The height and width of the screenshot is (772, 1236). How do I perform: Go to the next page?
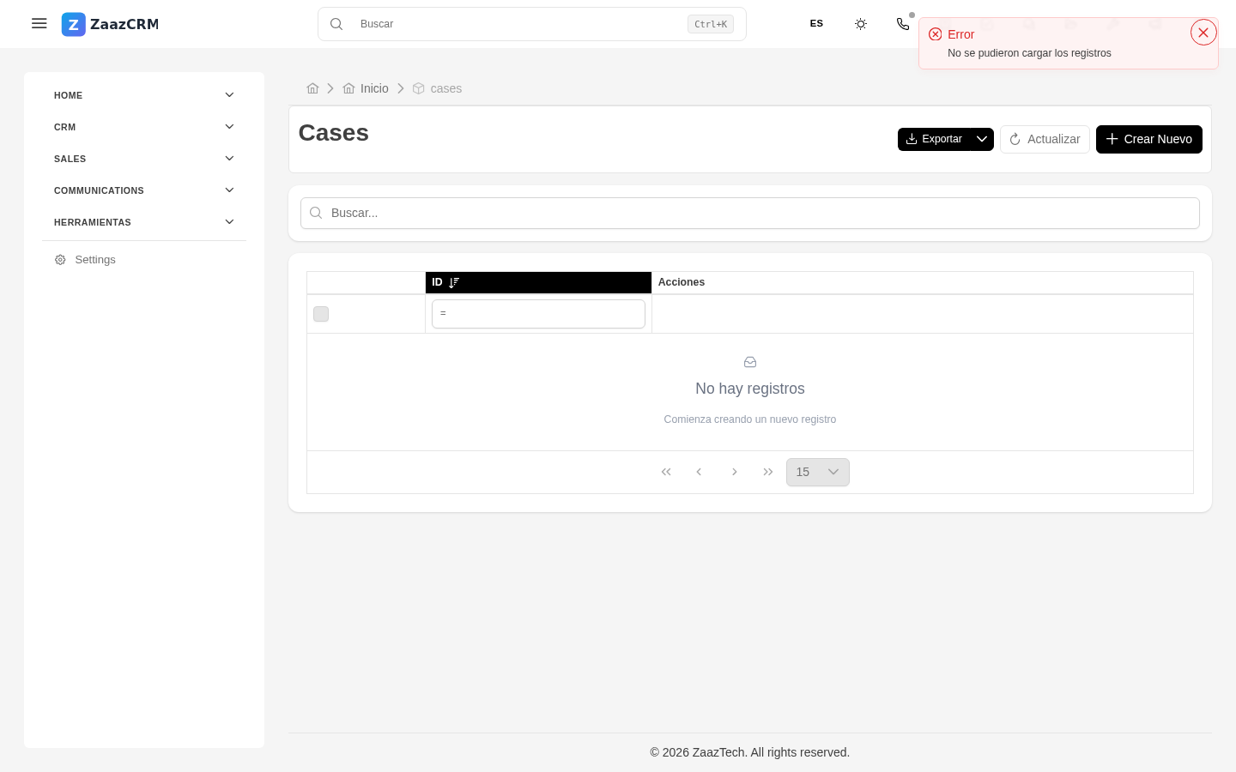[734, 472]
